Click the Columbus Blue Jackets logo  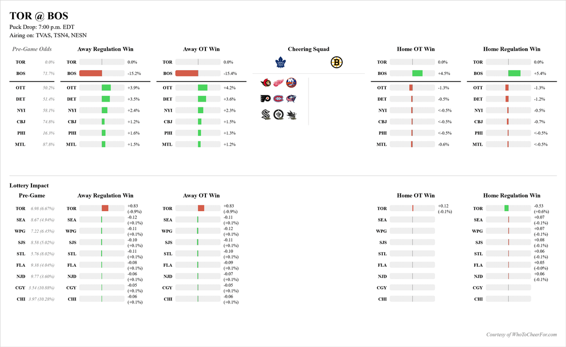point(291,98)
